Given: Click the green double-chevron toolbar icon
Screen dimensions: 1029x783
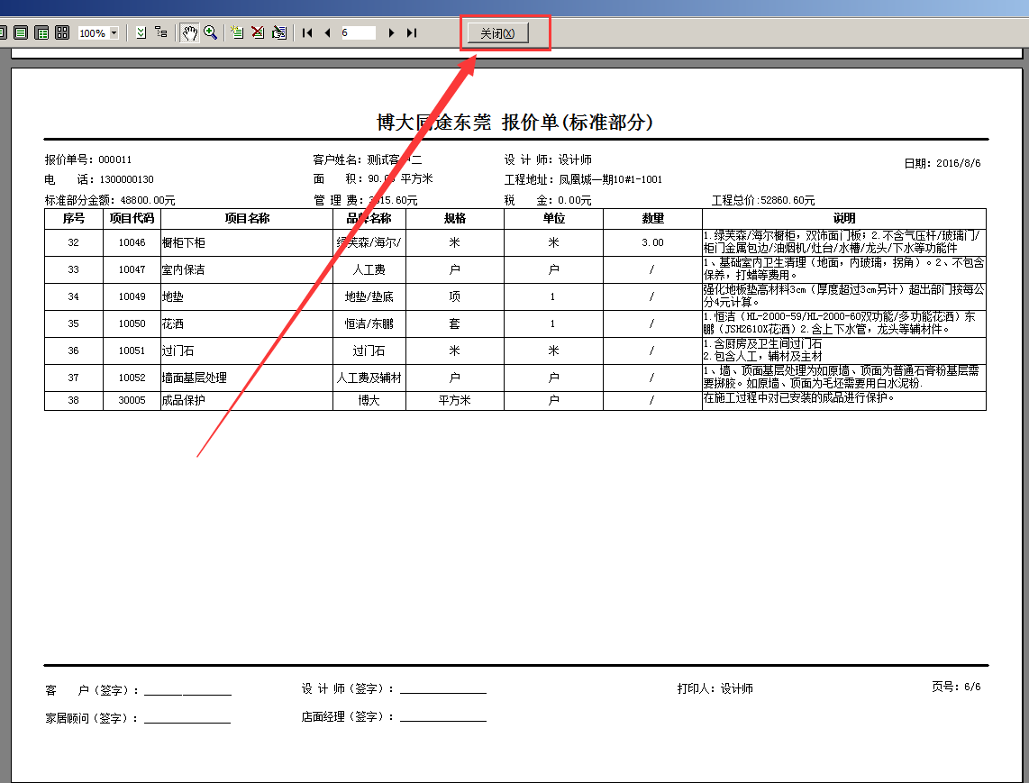Looking at the screenshot, I should (x=141, y=32).
